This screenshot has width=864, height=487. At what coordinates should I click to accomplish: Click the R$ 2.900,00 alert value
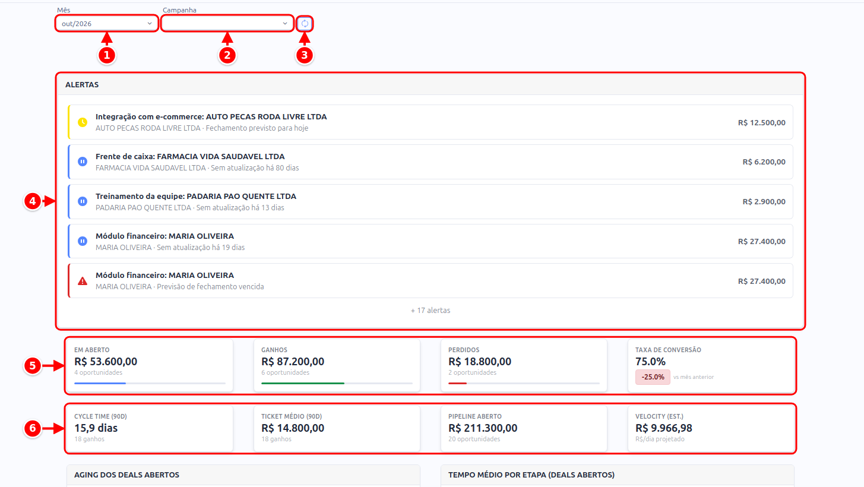point(764,201)
